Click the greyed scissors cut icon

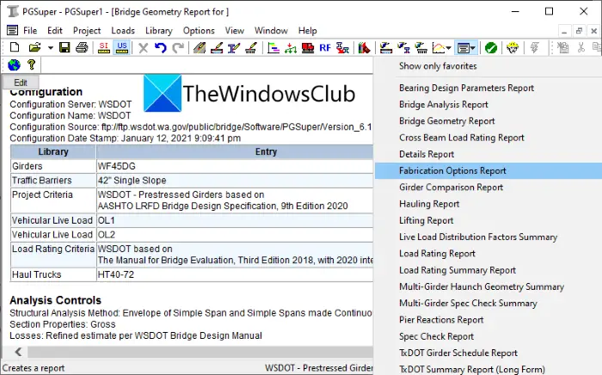pos(580,48)
